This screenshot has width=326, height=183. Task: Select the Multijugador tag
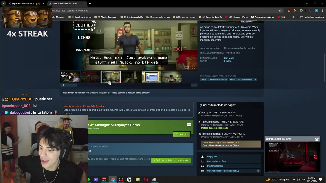click(247, 79)
